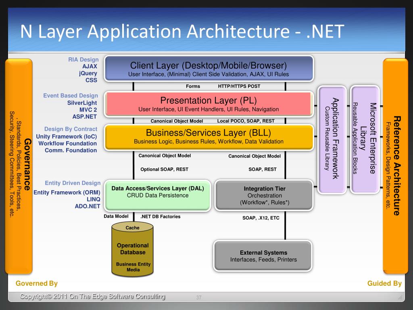Select the Comm. Foundation label
The height and width of the screenshot is (310, 413).
click(x=71, y=150)
